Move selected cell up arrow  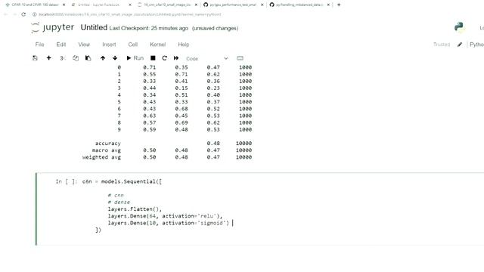[x=103, y=58]
